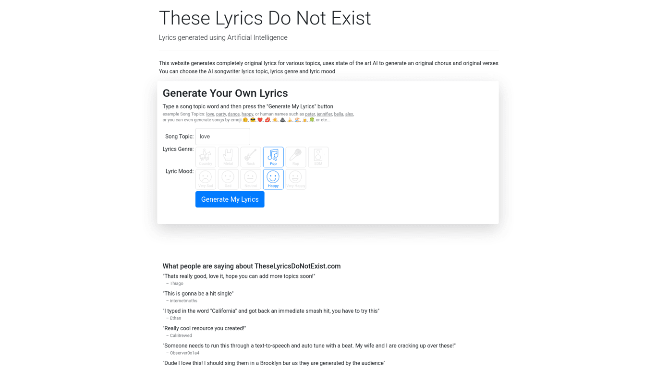Viewport: 656px width, 368px height.
Task: Click the 'peter' name topic link
Action: [310, 114]
